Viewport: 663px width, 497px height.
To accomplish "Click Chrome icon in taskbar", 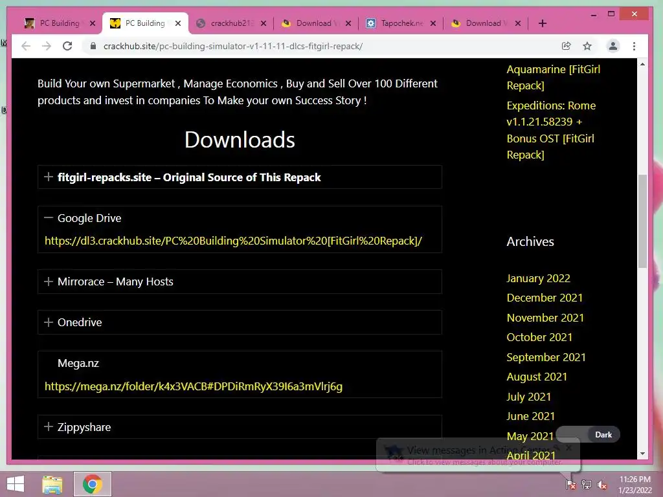I will (x=93, y=484).
